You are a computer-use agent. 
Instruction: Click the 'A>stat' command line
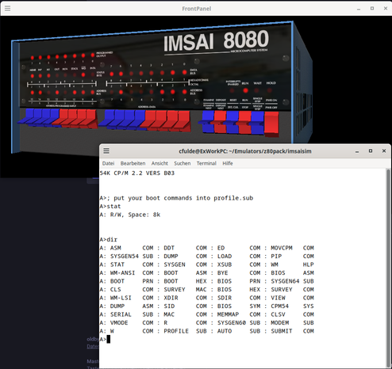tap(110, 207)
